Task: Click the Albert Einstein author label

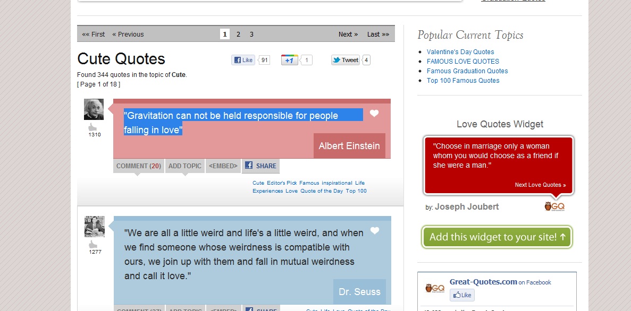Action: coord(349,146)
